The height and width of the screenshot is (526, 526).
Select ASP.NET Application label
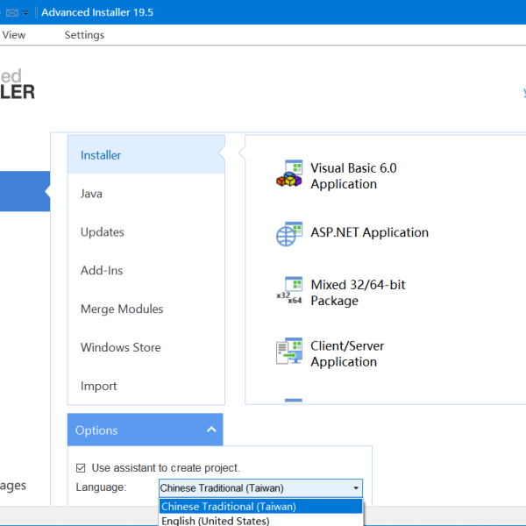(369, 232)
